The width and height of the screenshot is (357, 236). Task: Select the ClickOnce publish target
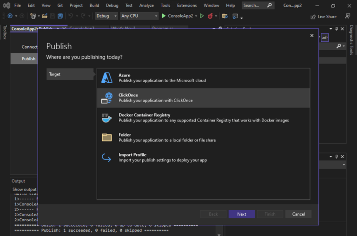(203, 98)
